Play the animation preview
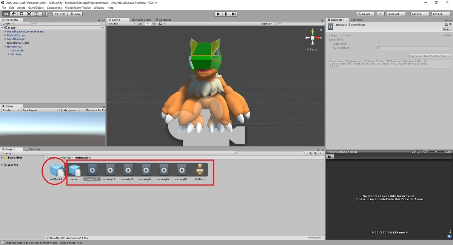The image size is (453, 245). pyautogui.click(x=330, y=157)
